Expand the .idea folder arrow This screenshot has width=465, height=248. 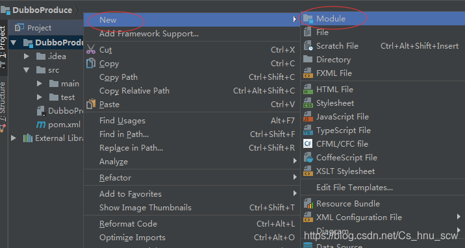coord(27,56)
